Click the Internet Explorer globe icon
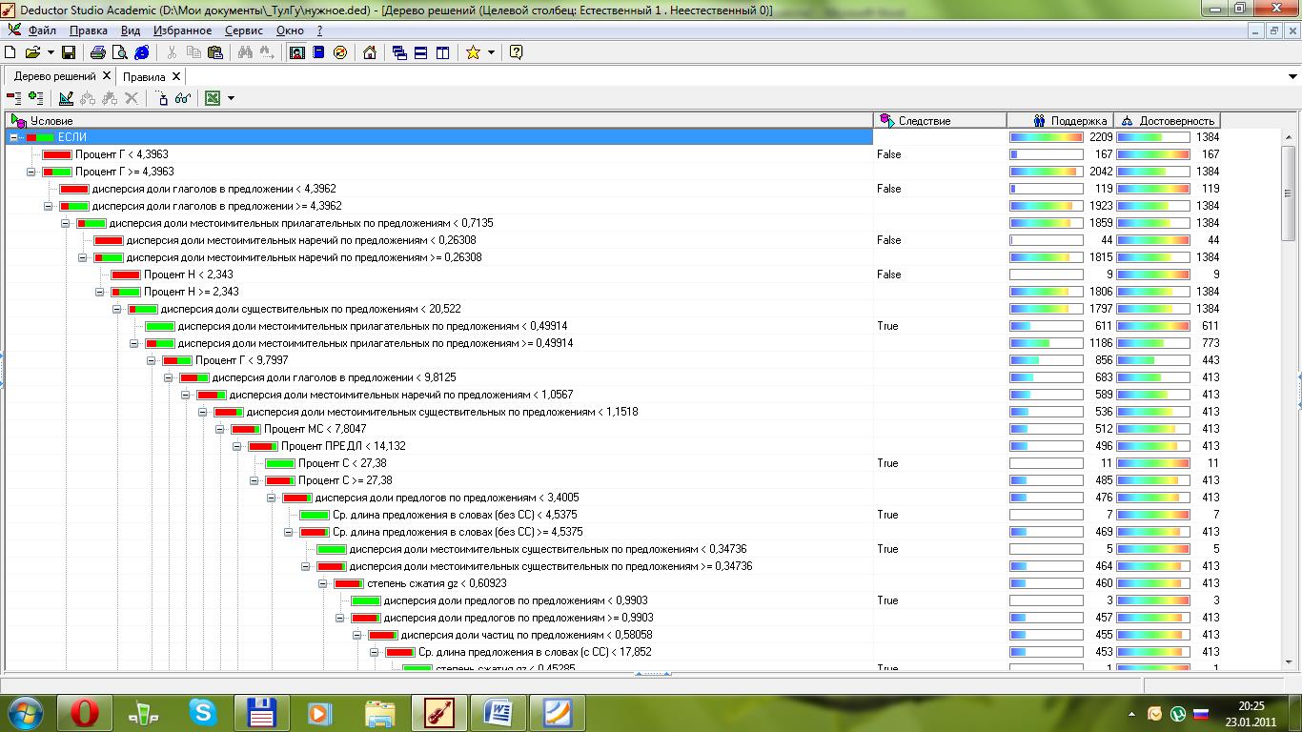This screenshot has height=732, width=1302. coord(142,52)
